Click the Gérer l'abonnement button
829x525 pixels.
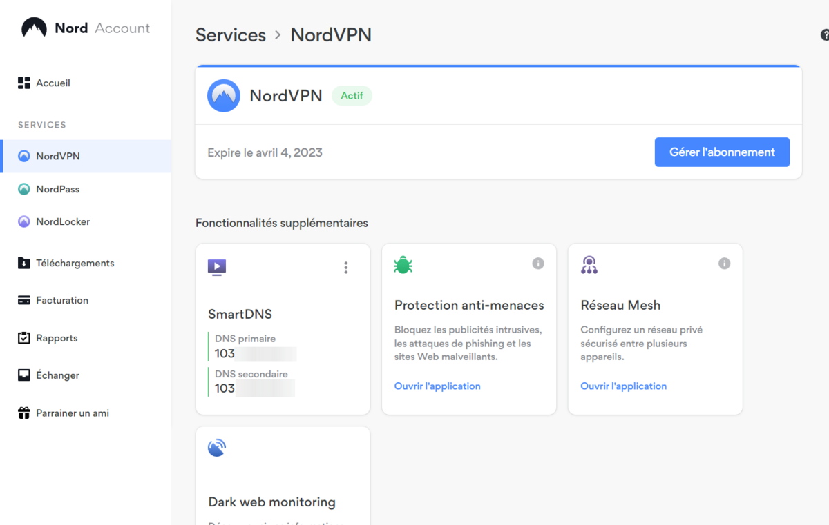tap(722, 152)
